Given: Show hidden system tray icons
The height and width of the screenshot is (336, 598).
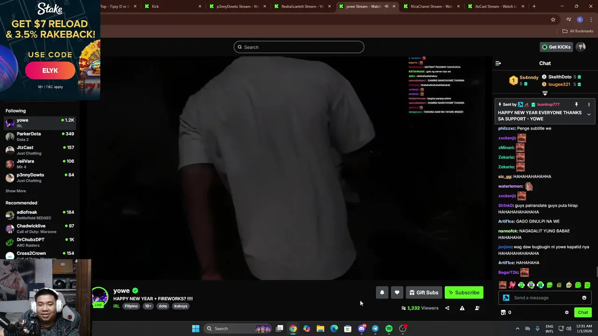Looking at the screenshot, I should pyautogui.click(x=517, y=329).
